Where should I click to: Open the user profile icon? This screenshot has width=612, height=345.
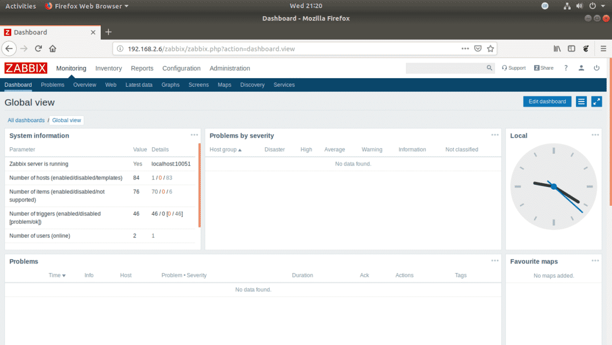point(581,68)
